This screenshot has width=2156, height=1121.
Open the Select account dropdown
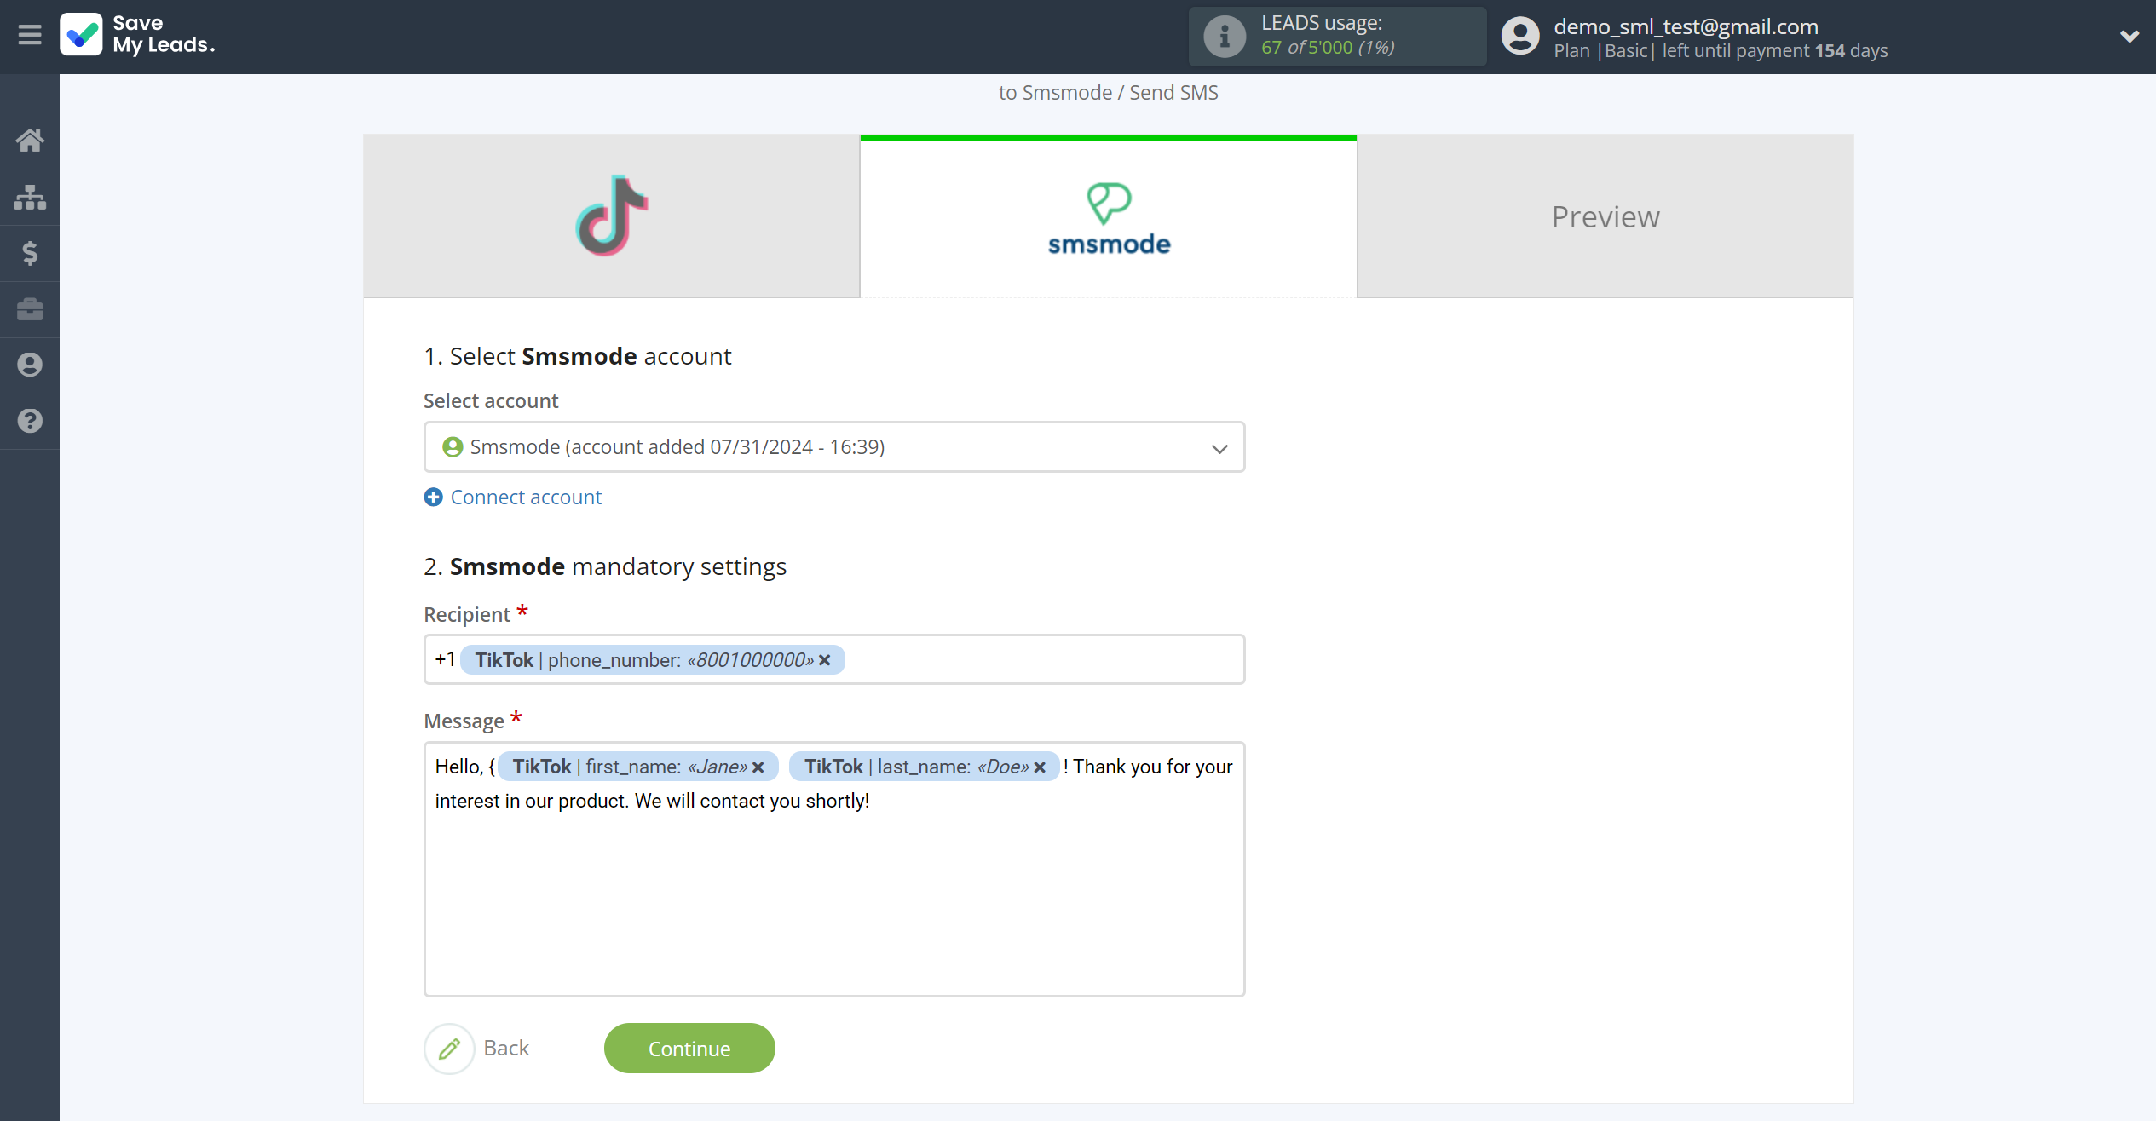[834, 447]
